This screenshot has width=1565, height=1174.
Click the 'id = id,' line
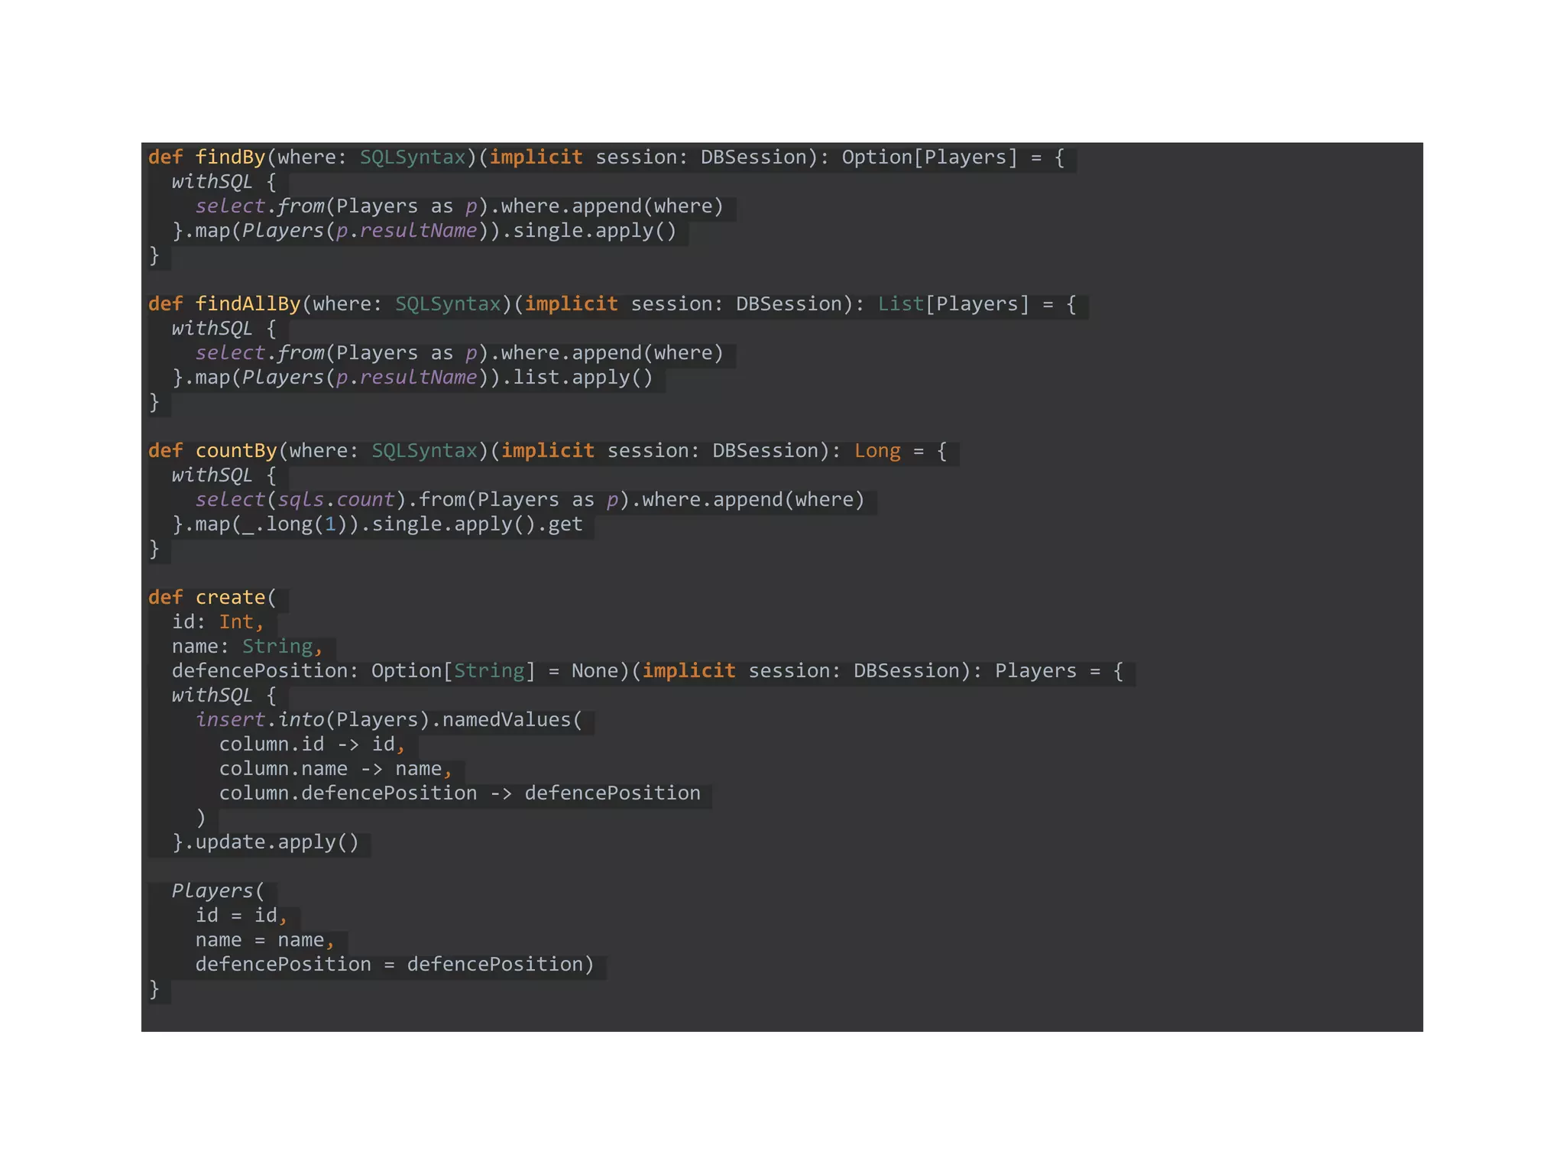point(241,916)
